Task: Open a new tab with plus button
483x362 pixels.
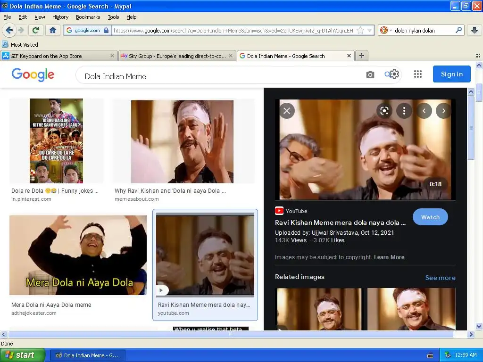Action: coord(362,56)
